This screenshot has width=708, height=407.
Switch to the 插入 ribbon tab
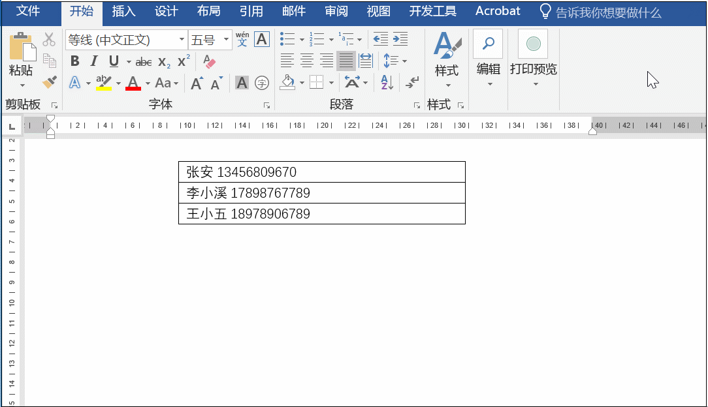123,11
